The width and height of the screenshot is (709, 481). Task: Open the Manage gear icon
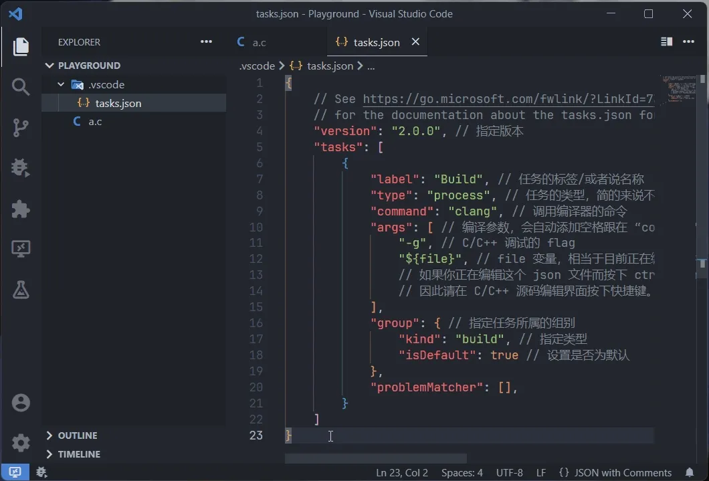(x=21, y=442)
